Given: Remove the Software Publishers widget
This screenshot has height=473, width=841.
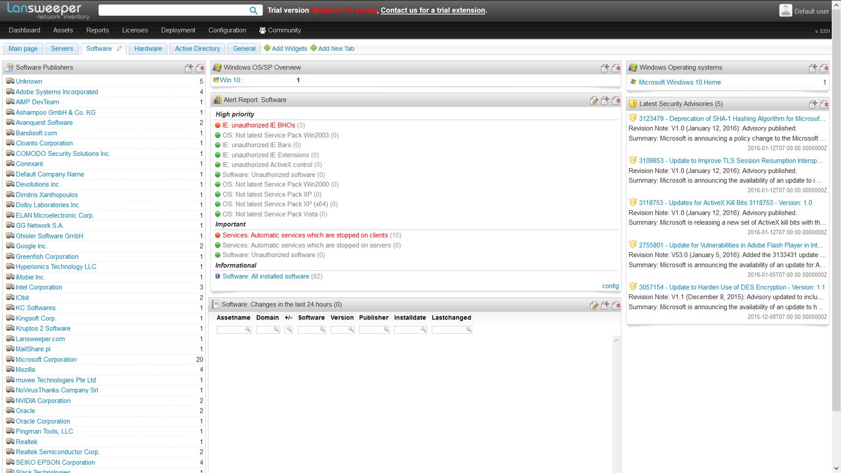Looking at the screenshot, I should point(200,68).
